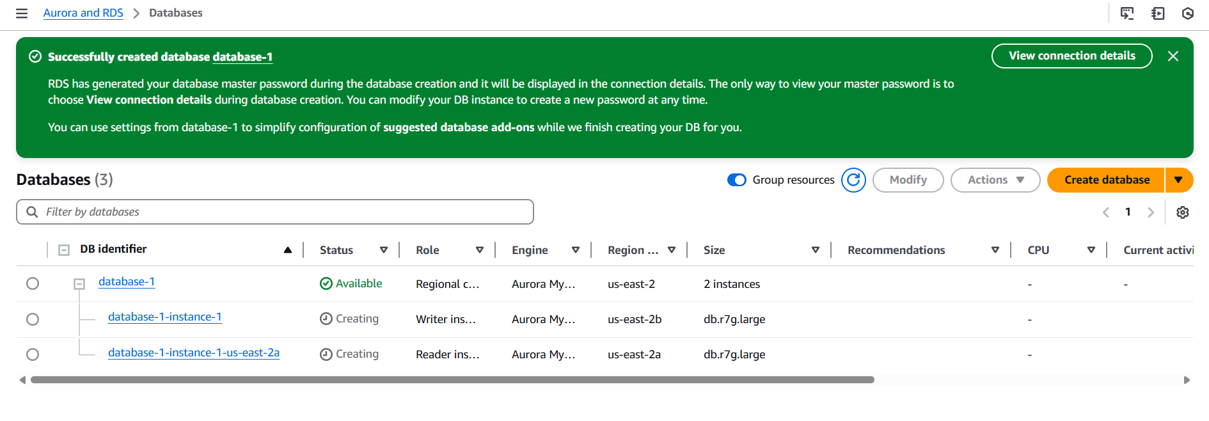This screenshot has width=1209, height=421.
Task: Click the refresh databases icon button
Action: (853, 180)
